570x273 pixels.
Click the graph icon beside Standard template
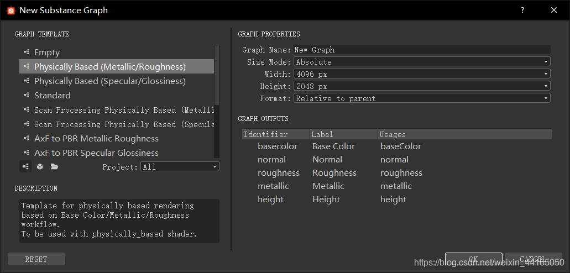click(26, 95)
